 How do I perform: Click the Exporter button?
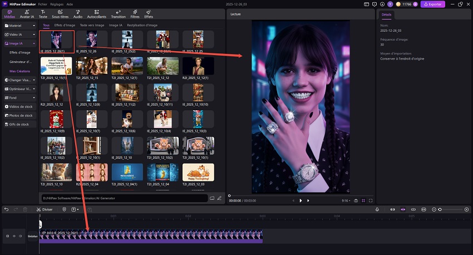432,4
